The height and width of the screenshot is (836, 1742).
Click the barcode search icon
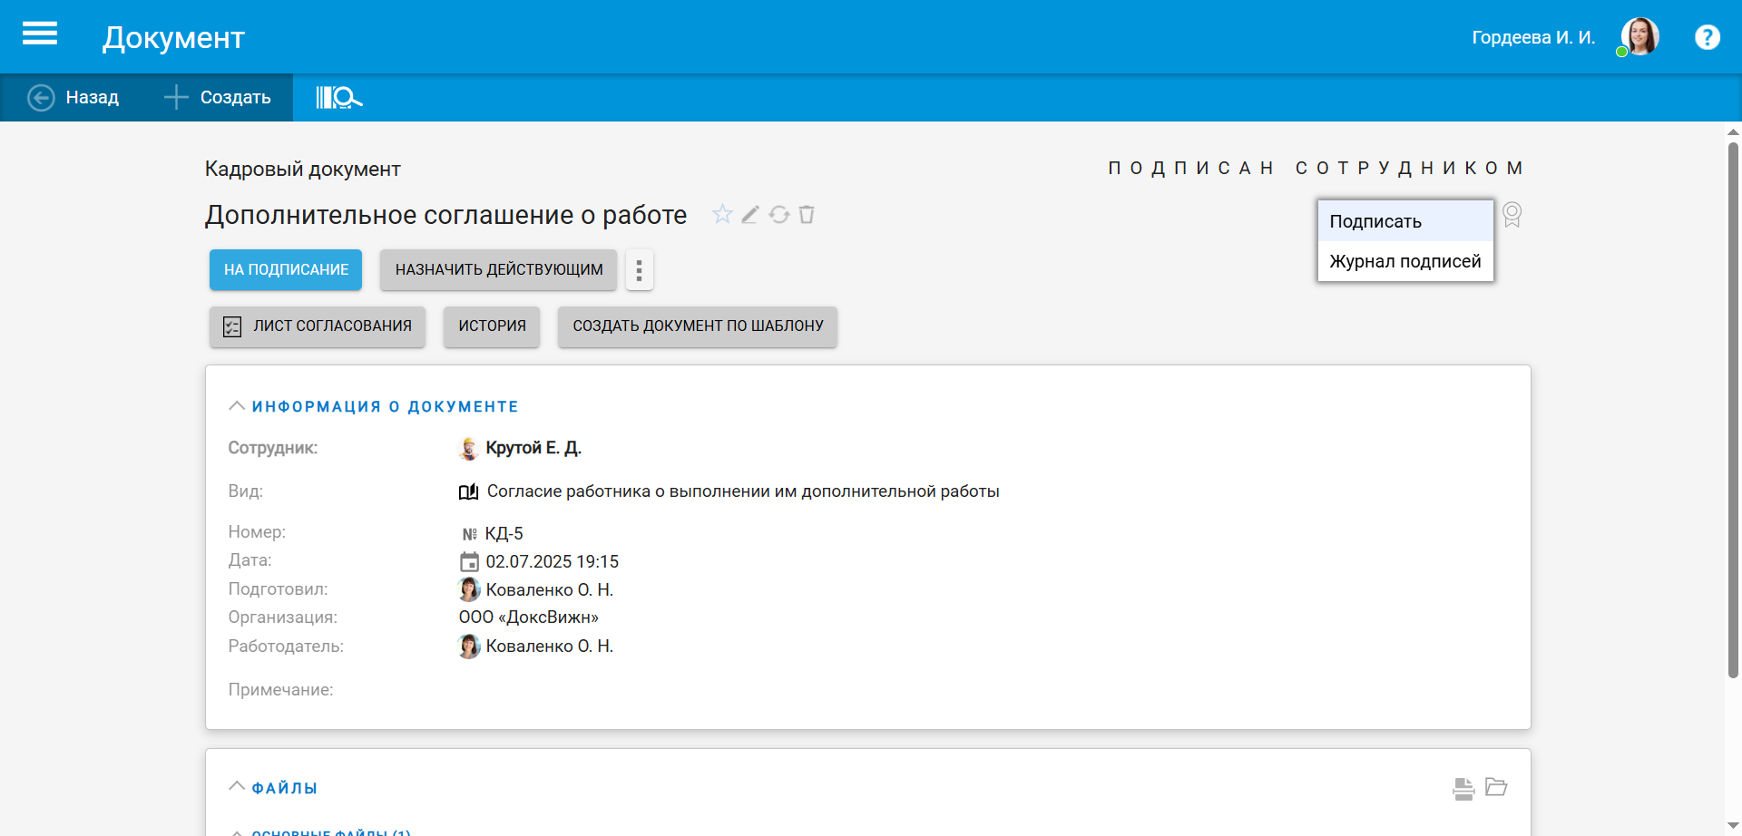coord(338,97)
